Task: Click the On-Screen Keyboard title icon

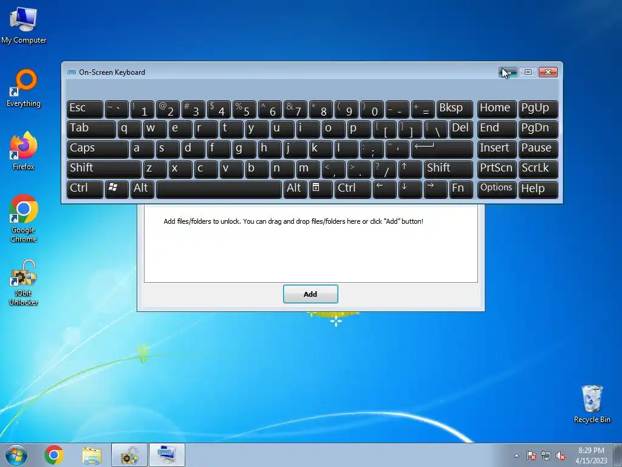Action: click(x=72, y=72)
